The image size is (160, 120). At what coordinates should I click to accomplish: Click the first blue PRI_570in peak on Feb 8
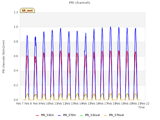point(27,35)
